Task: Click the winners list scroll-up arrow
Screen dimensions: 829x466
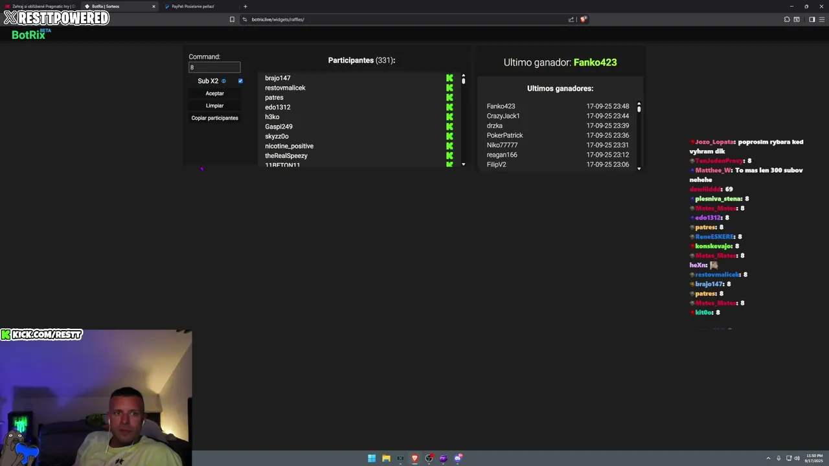Action: pos(639,104)
